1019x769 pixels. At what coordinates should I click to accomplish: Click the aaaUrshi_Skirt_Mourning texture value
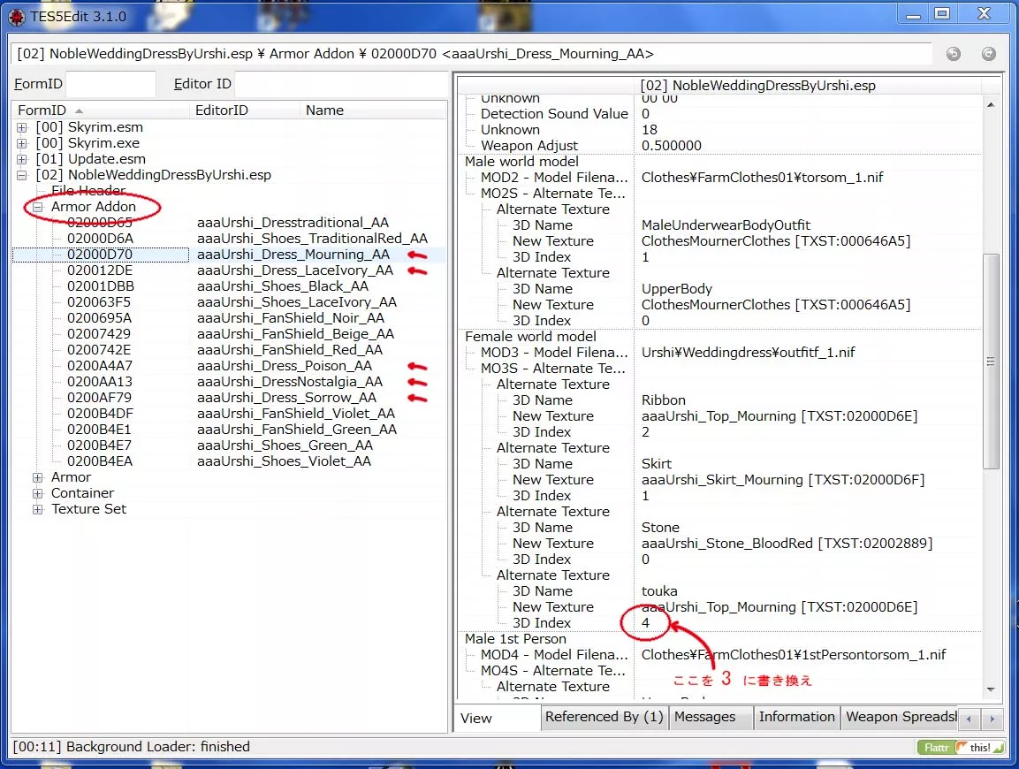tap(782, 480)
